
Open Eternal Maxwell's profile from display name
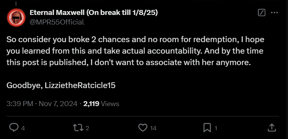tap(94, 13)
